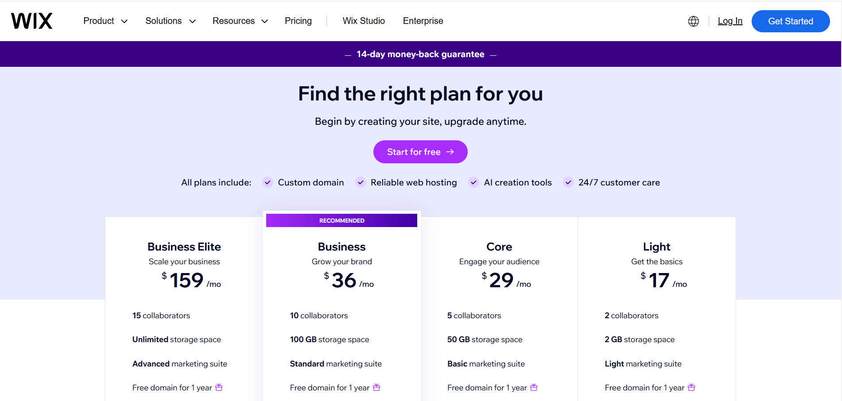Select the RECOMMENDED banner on Business plan
Screen dimensions: 842x401
pyautogui.click(x=341, y=220)
